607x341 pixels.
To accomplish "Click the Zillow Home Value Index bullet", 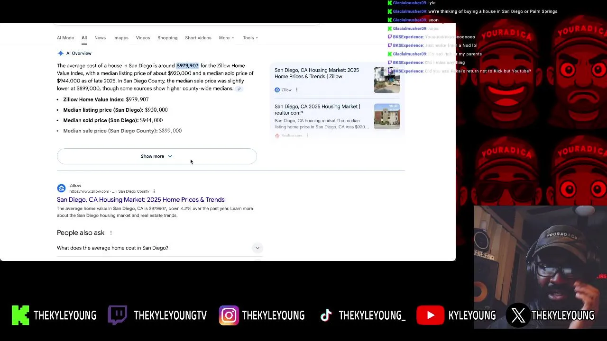I will 106,99.
